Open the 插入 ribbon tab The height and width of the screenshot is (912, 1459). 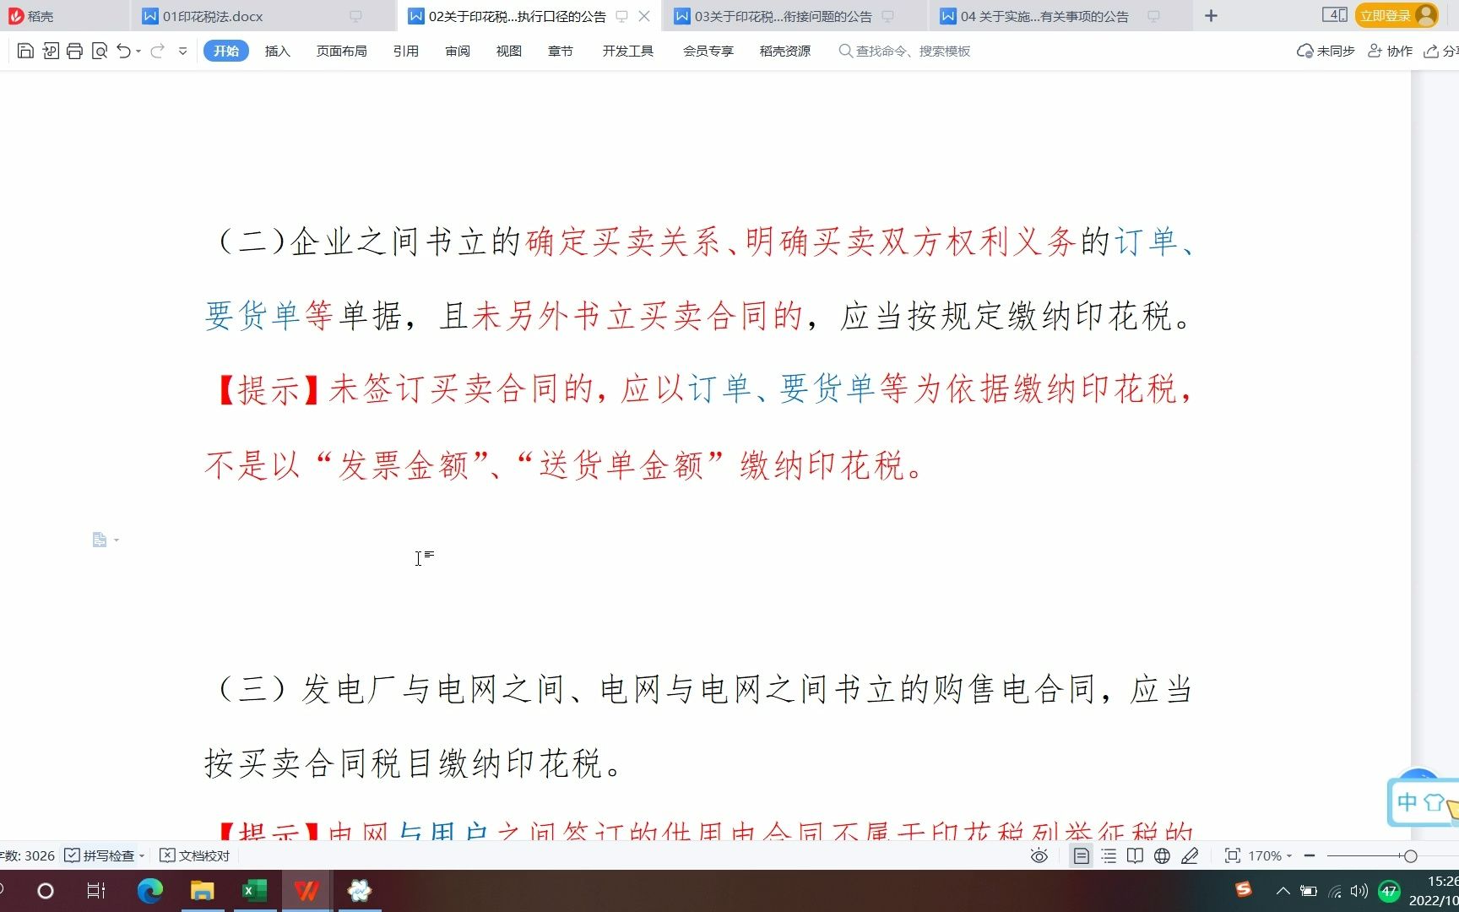[x=277, y=52]
